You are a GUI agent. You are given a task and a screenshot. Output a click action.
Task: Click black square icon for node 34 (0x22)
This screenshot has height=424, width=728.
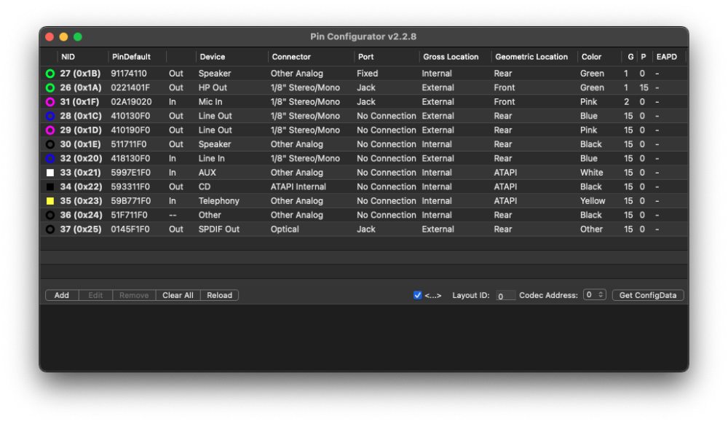click(x=50, y=187)
